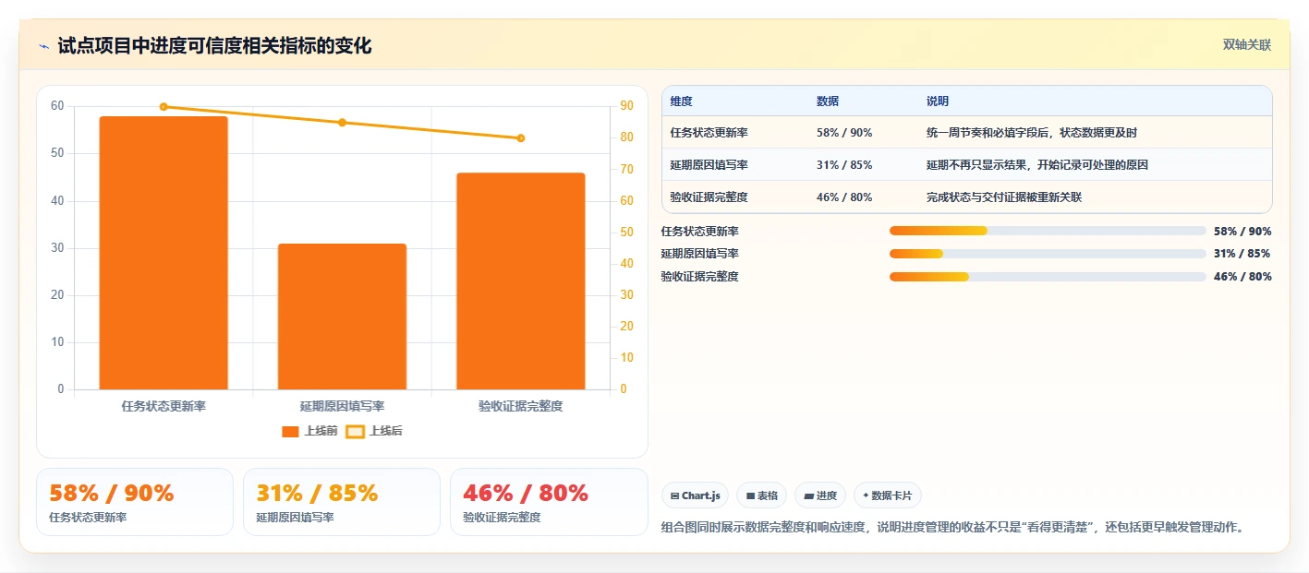
Task: Click the 验收证据完整度 x-axis label
Action: point(521,406)
